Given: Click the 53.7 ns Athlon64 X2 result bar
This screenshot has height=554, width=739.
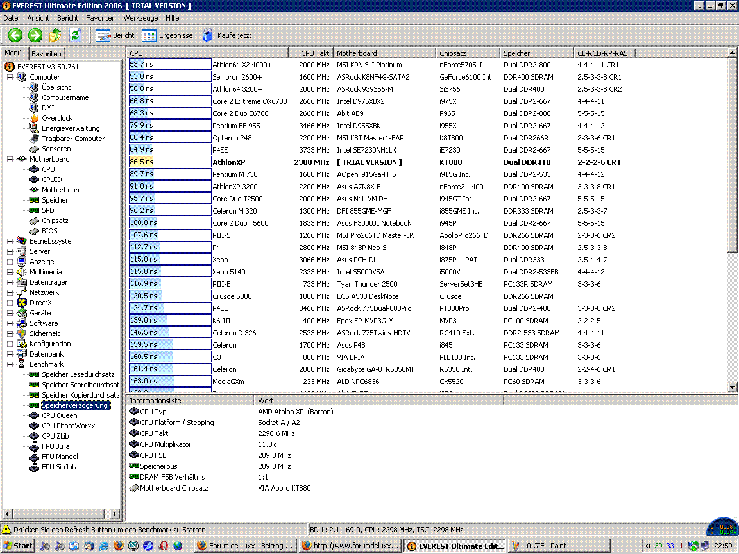Looking at the screenshot, I should (x=169, y=65).
